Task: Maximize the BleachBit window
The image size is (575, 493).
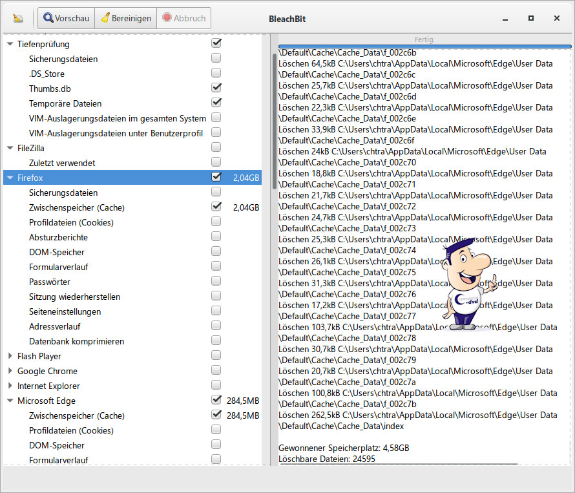Action: tap(530, 18)
